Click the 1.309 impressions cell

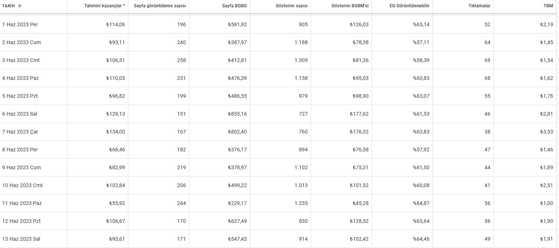click(301, 60)
